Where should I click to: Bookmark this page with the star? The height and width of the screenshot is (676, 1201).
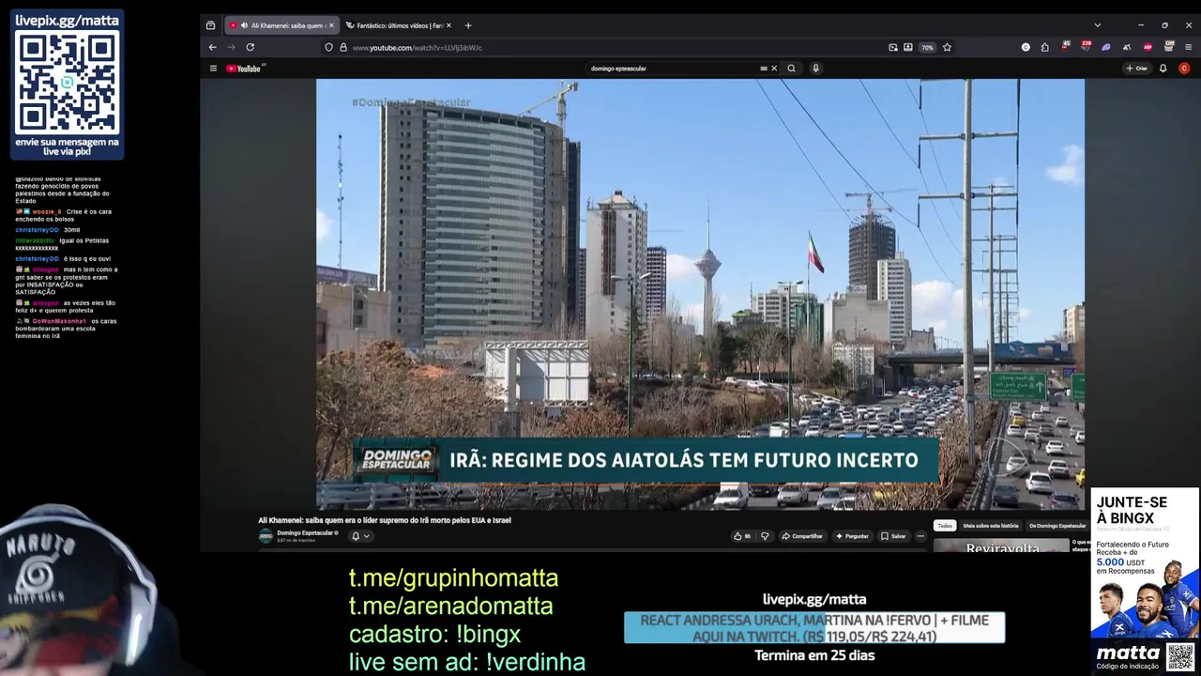coord(947,47)
